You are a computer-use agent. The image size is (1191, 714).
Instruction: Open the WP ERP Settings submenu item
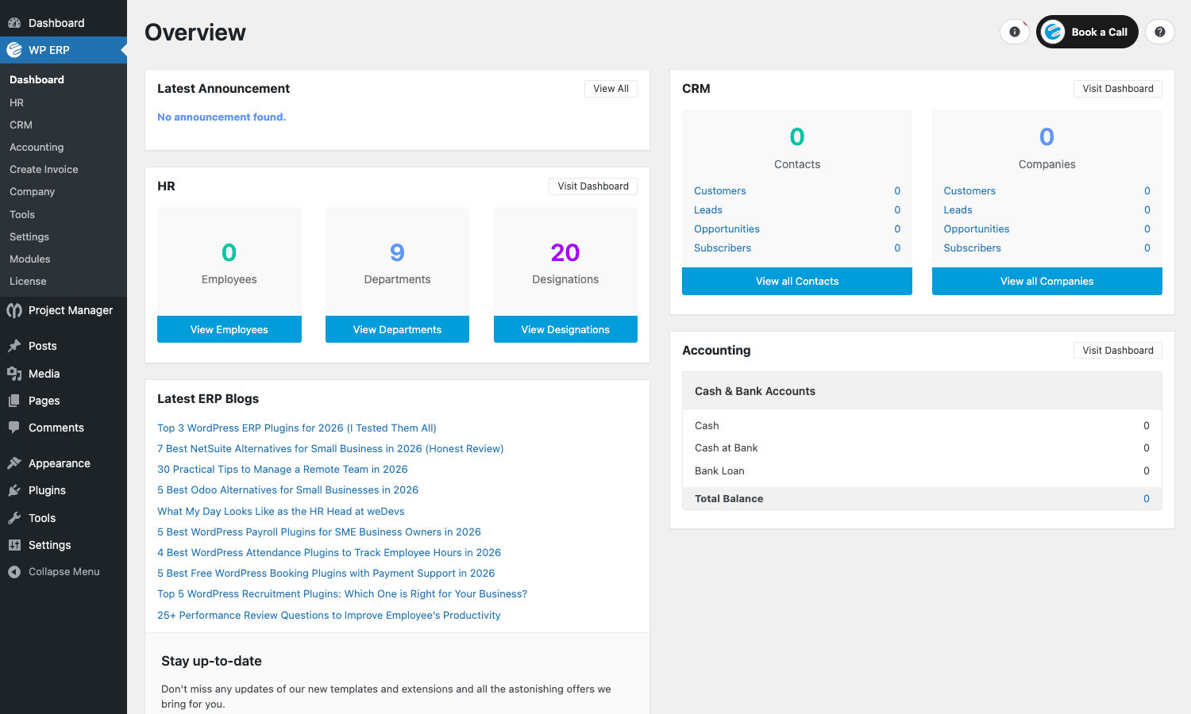coord(29,236)
